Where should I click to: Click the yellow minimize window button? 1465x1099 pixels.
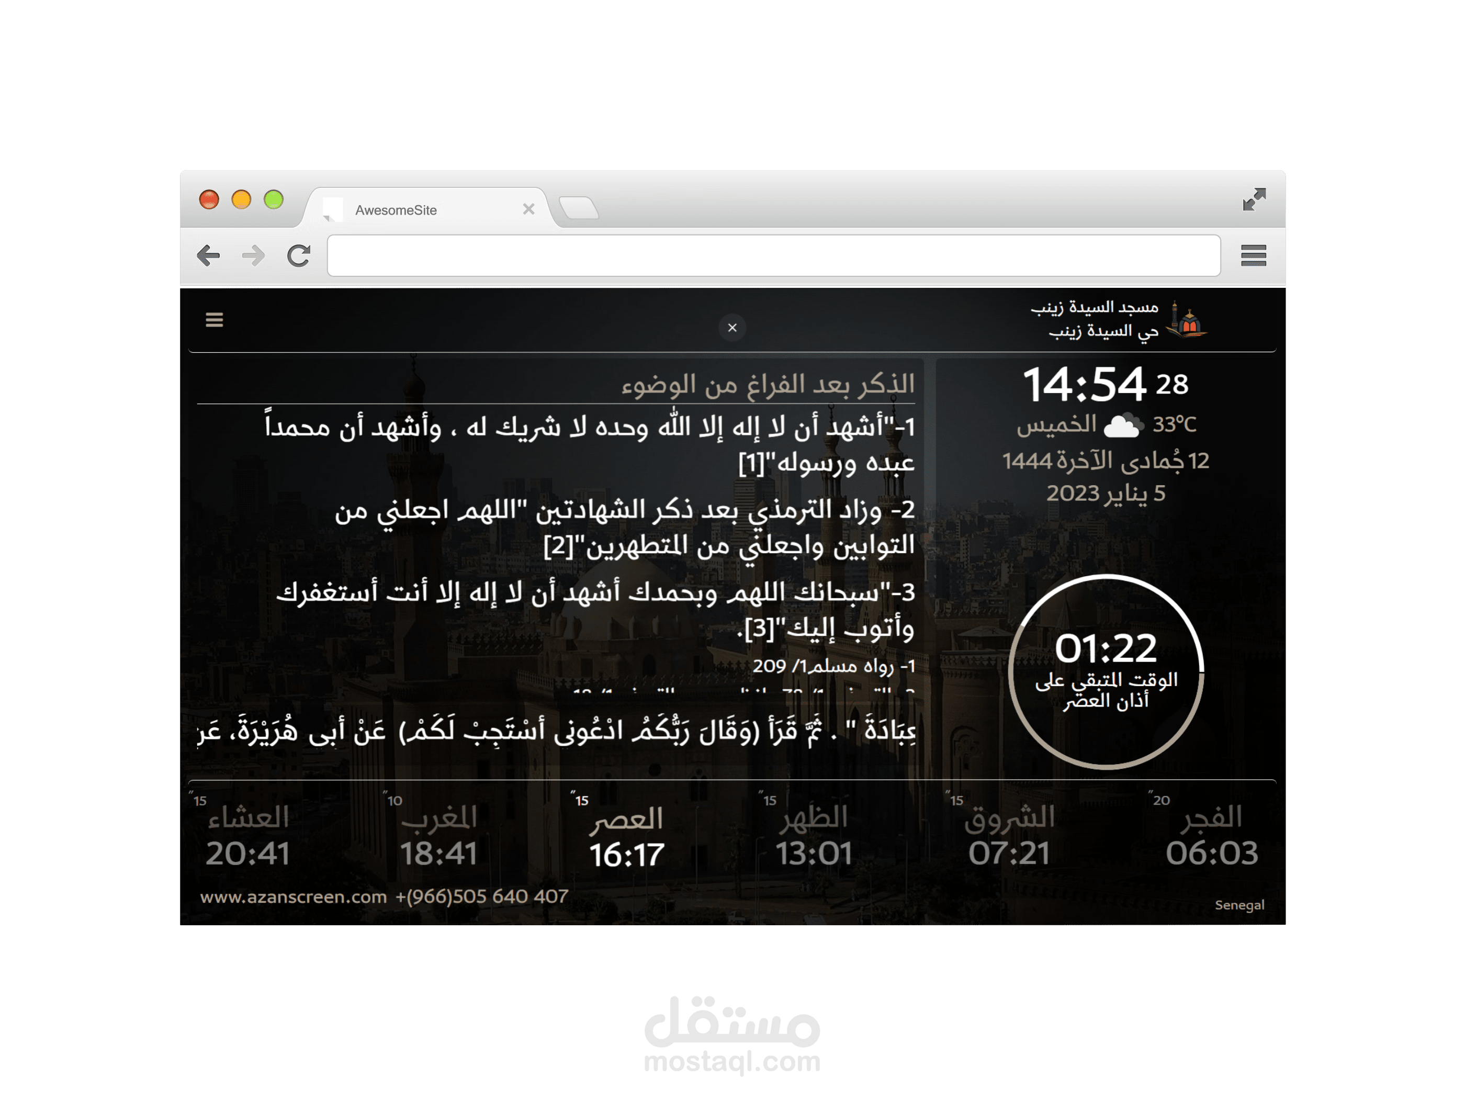(241, 199)
